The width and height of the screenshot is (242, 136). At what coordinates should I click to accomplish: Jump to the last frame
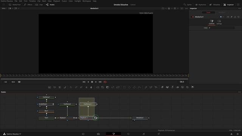click(100, 82)
